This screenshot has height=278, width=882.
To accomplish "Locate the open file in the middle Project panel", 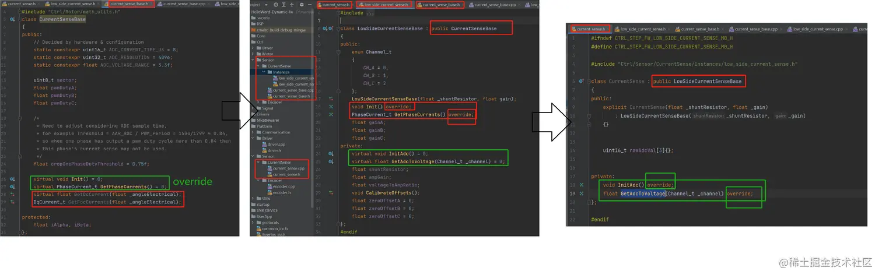I will pos(276,5).
